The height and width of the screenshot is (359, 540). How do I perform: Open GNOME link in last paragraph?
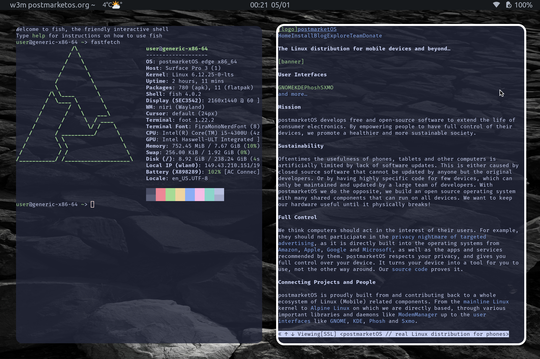(338, 321)
